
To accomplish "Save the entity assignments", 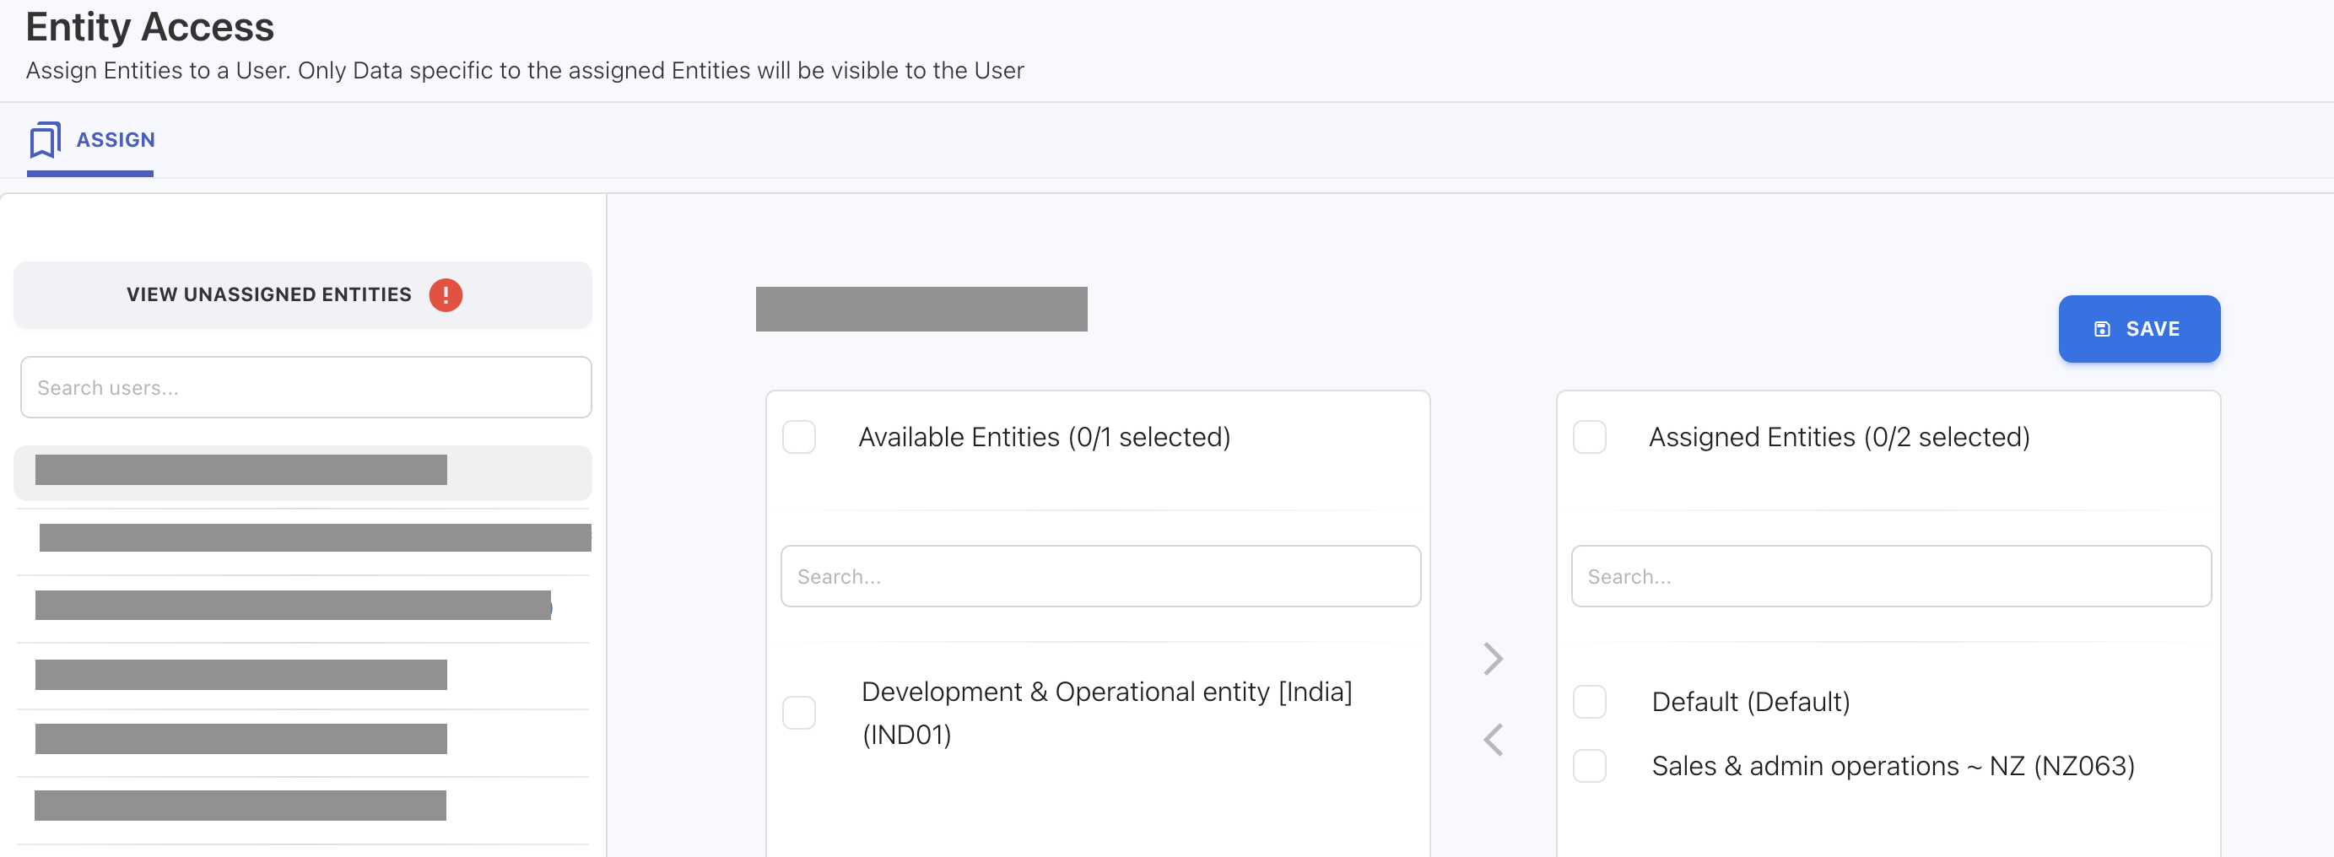I will (2138, 329).
